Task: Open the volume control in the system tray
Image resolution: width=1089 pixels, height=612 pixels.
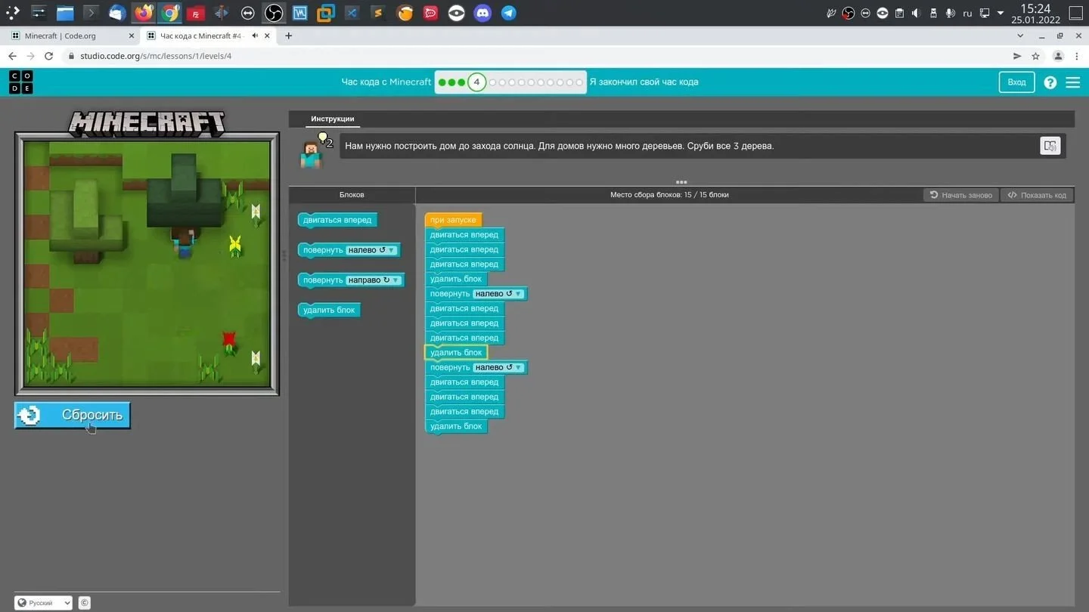Action: [916, 13]
